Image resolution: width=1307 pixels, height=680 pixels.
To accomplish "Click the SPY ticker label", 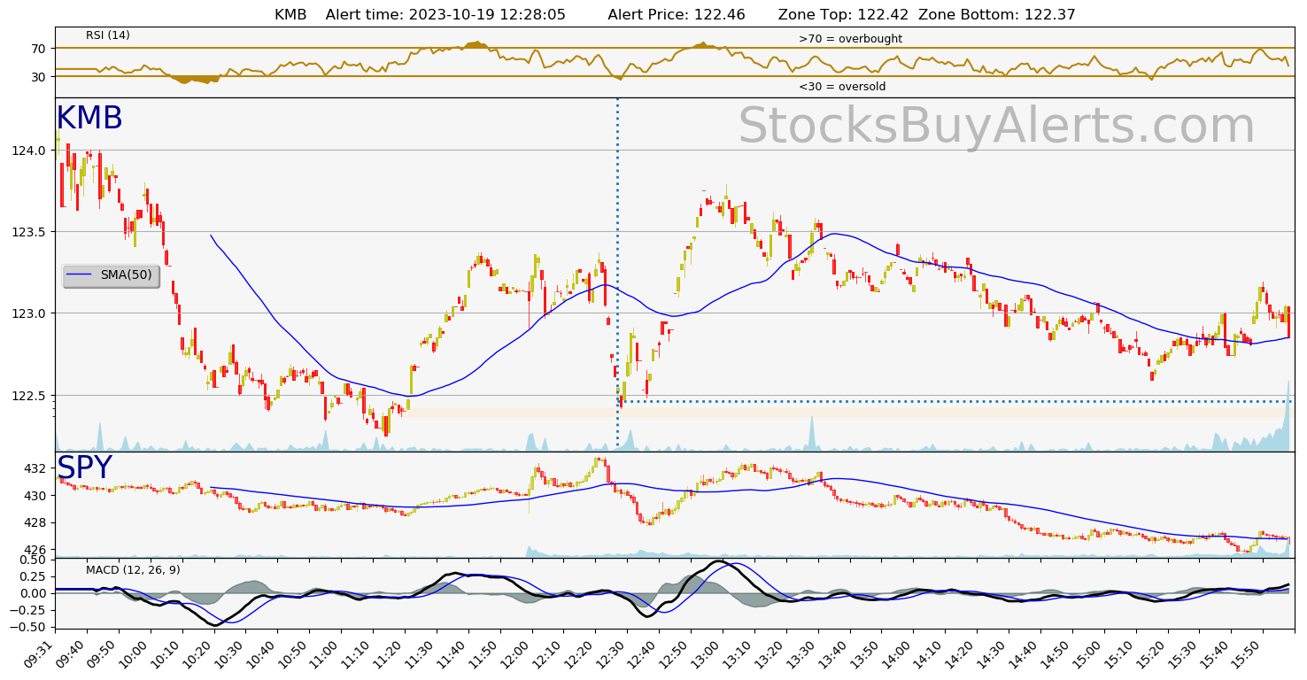I will point(85,468).
